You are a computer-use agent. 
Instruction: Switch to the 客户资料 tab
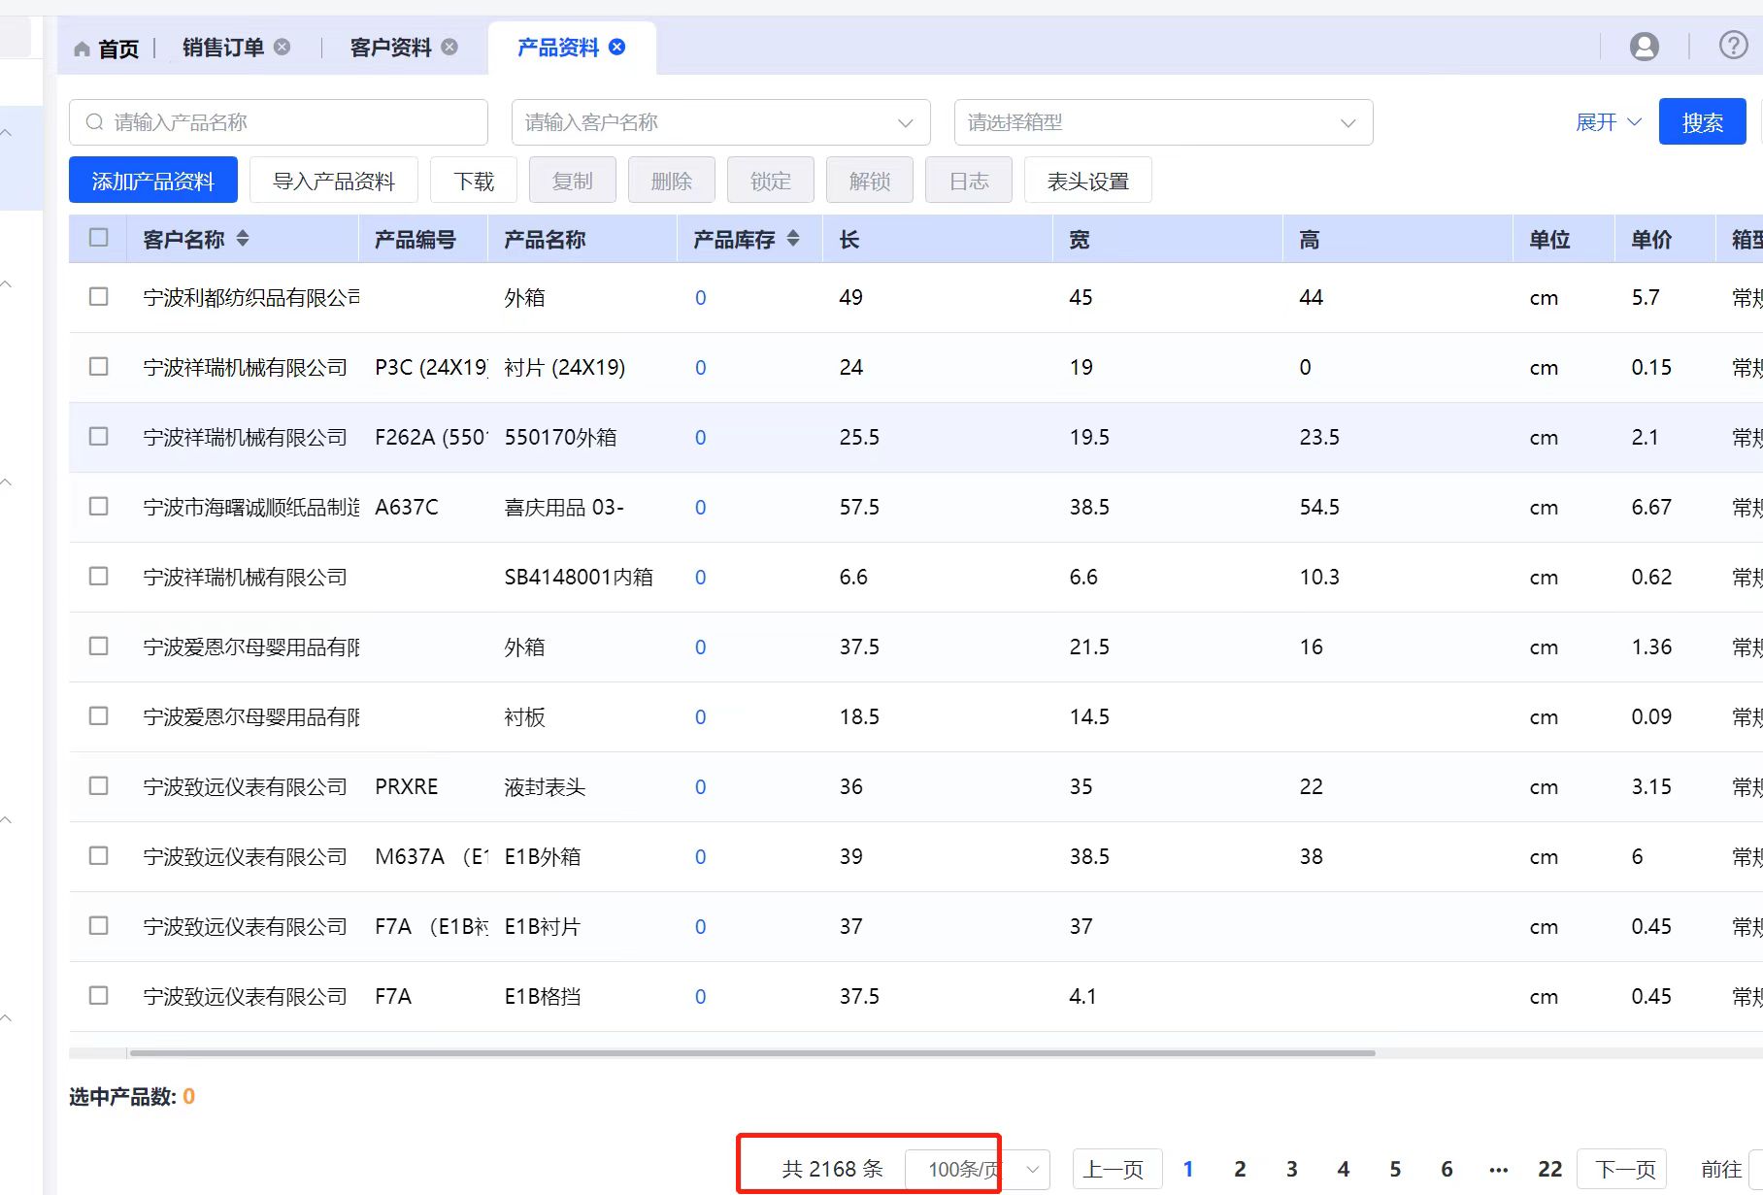click(390, 47)
